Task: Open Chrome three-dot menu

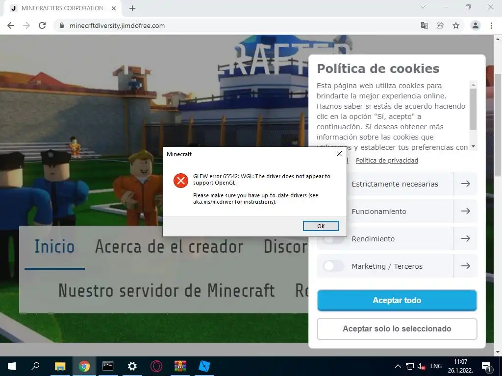Action: pos(491,25)
